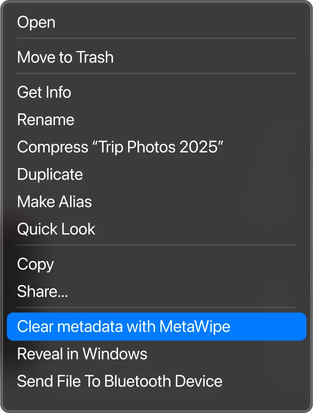Choose the highlighted MetaWipe menu entry
This screenshot has height=413, width=313.
(124, 326)
